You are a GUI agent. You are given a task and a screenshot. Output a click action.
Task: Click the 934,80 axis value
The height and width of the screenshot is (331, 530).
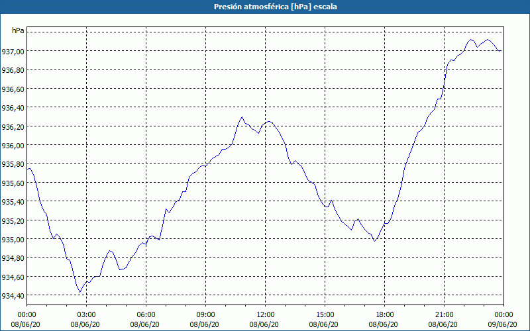point(13,258)
